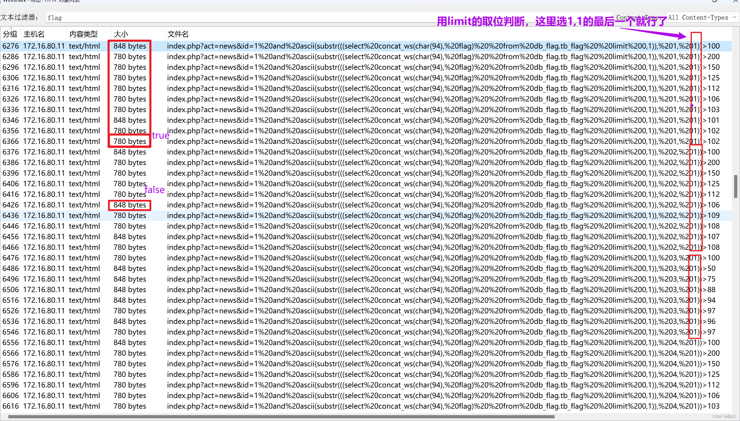Select the row for packet 6546
The width and height of the screenshot is (740, 421).
click(366, 332)
